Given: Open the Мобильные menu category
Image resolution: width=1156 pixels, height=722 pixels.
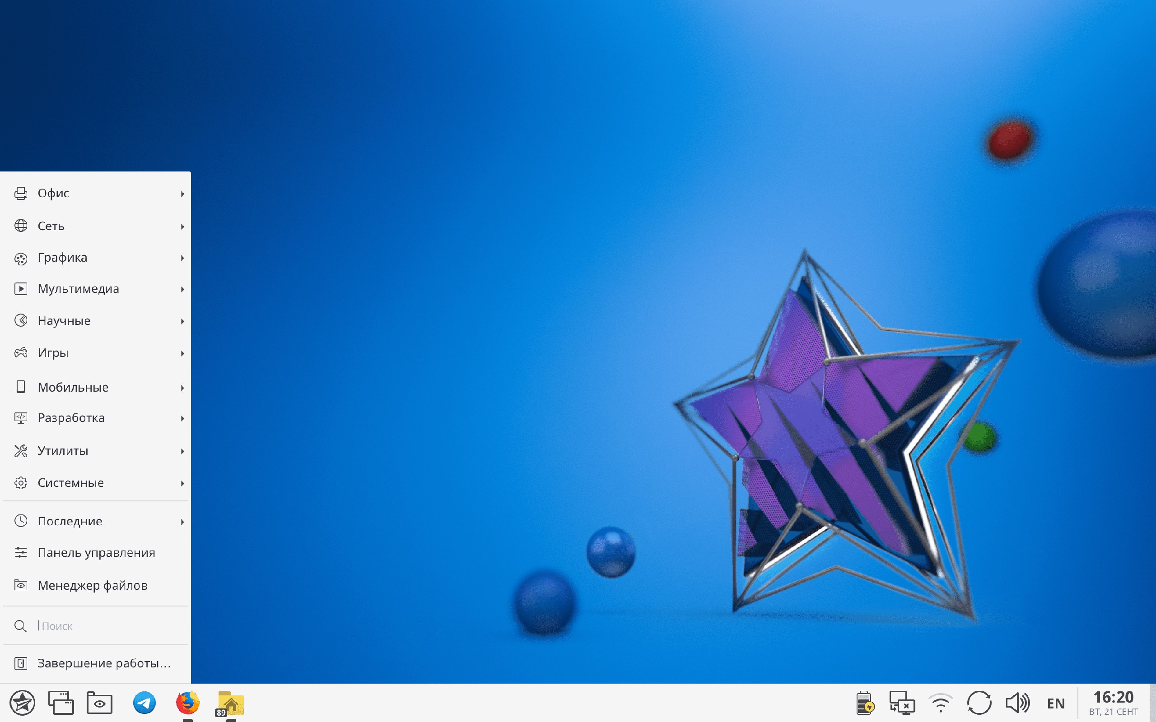Looking at the screenshot, I should (96, 387).
